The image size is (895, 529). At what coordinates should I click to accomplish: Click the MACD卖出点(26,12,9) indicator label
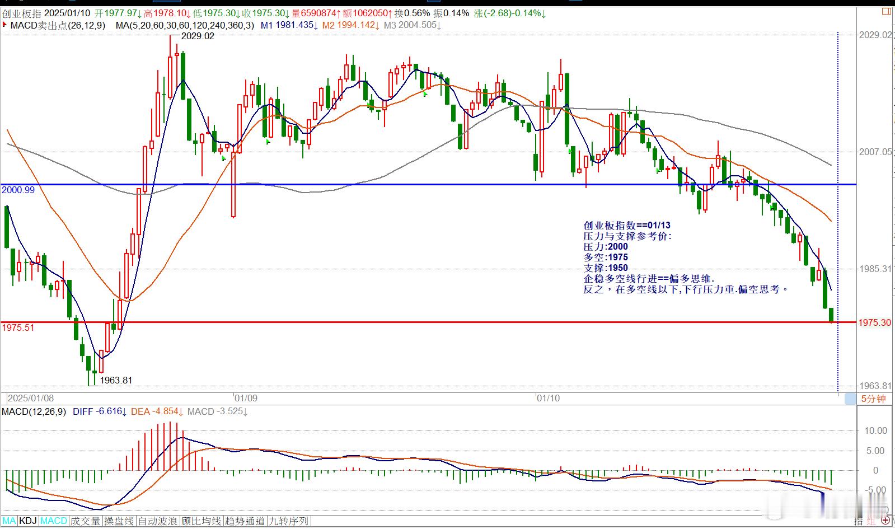coord(58,25)
